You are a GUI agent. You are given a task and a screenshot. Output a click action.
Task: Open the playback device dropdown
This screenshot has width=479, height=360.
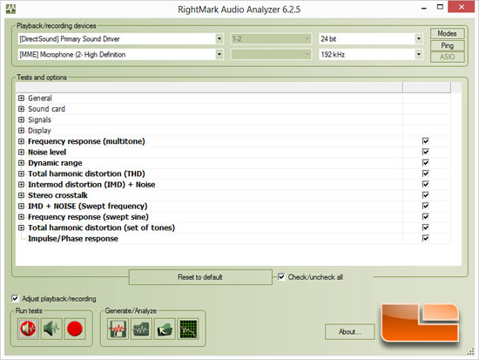[219, 39]
